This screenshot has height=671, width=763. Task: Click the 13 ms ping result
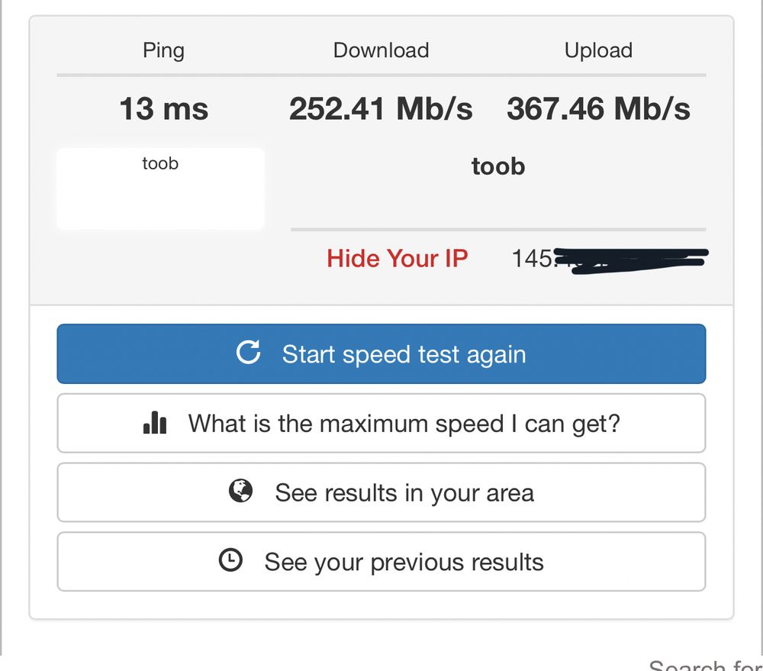tap(163, 109)
